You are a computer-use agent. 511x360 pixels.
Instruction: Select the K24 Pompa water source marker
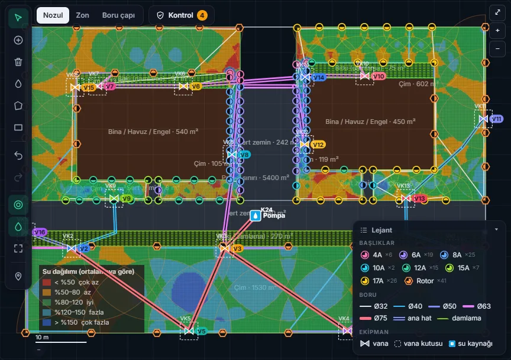pos(256,215)
